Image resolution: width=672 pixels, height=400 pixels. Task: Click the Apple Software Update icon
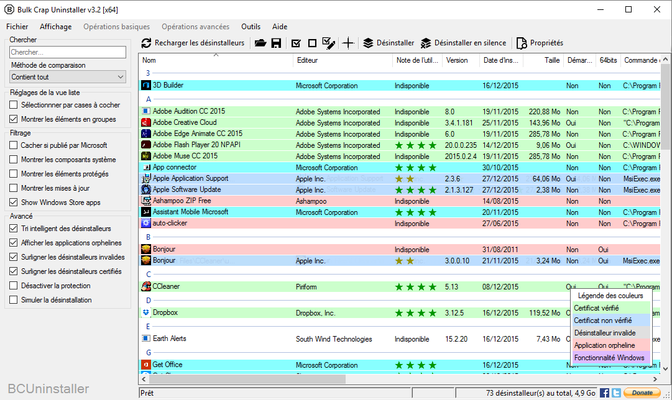(x=146, y=189)
